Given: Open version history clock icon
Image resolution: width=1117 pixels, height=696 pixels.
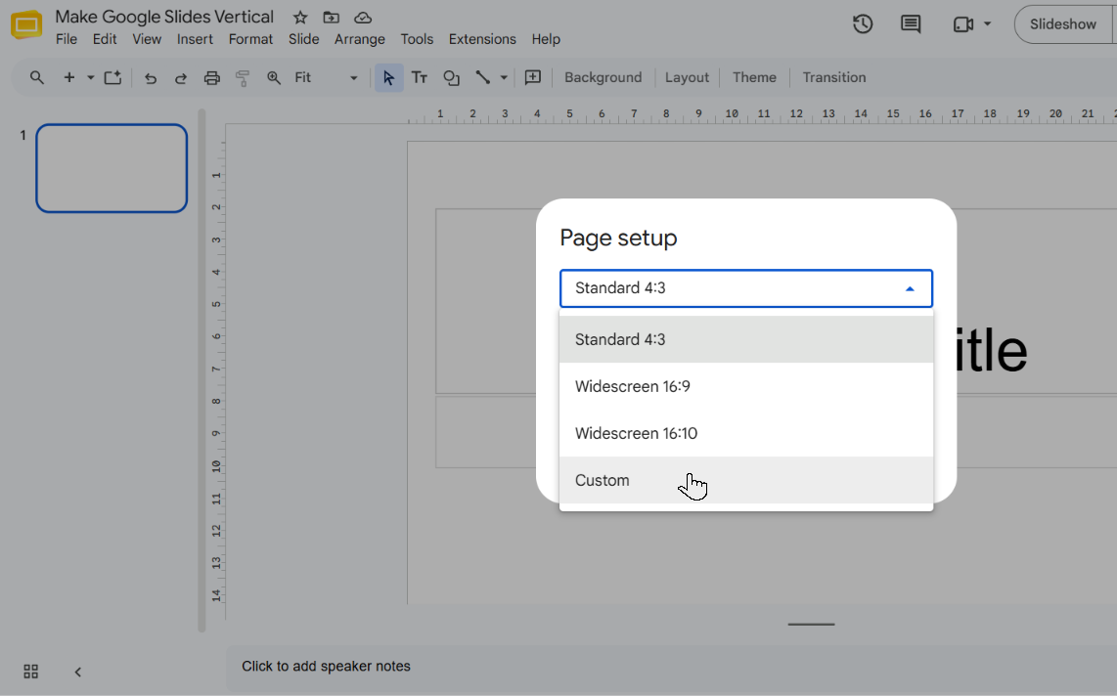Looking at the screenshot, I should pyautogui.click(x=863, y=24).
